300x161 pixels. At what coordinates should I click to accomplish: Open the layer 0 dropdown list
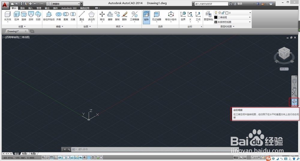232,13
